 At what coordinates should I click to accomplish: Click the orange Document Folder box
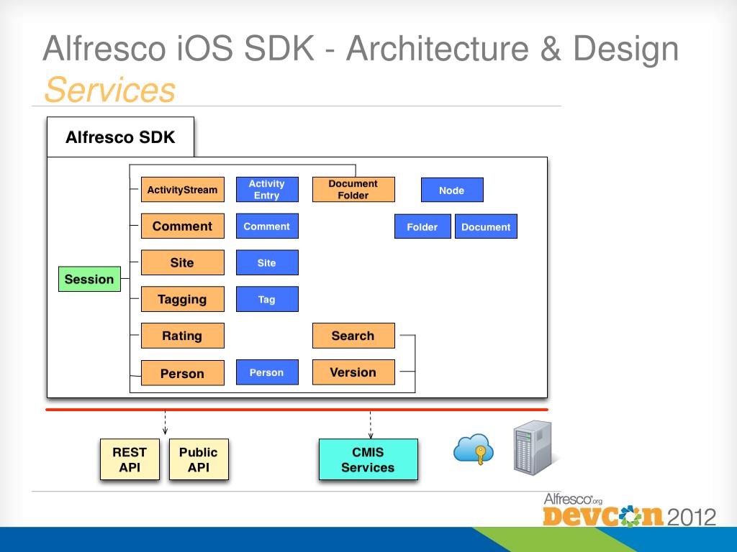pyautogui.click(x=353, y=190)
